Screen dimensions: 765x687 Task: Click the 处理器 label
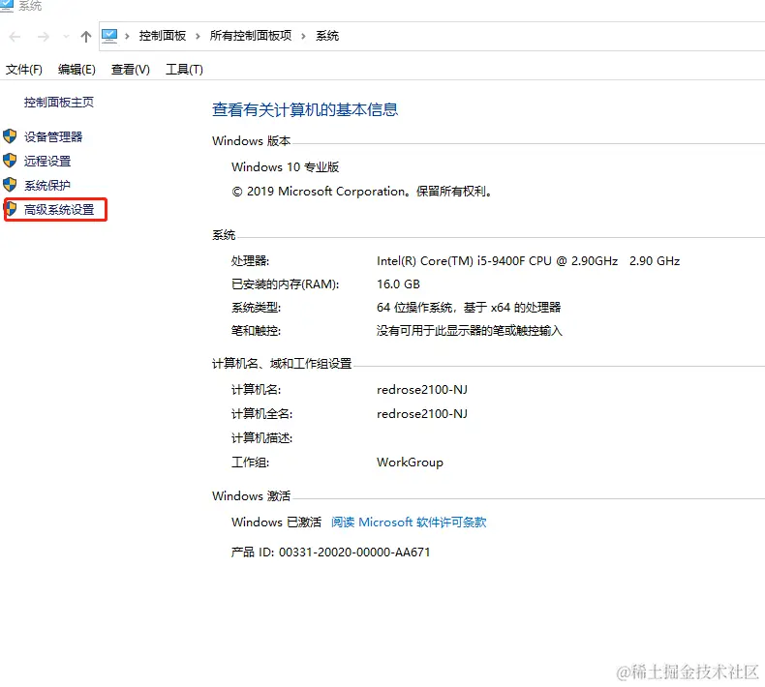250,261
